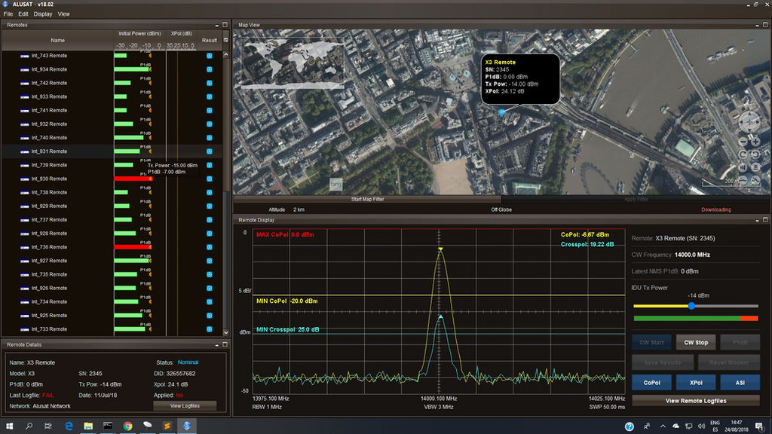The width and height of the screenshot is (772, 434).
Task: Click the IDU Tx Power slider handle
Action: [692, 307]
